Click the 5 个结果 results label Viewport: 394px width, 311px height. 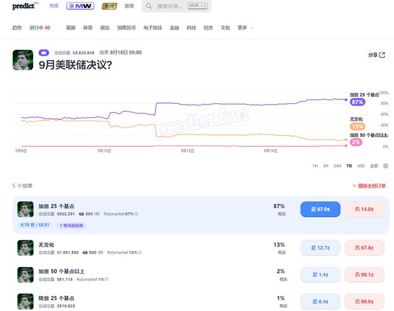point(23,186)
